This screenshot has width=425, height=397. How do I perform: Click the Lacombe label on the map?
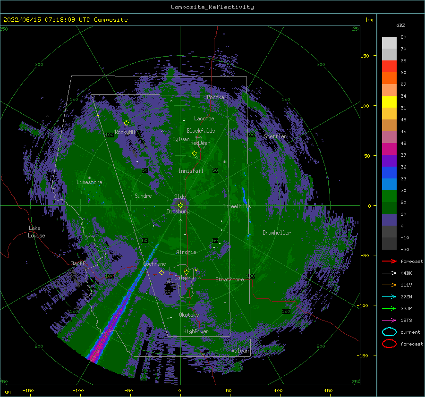click(204, 118)
